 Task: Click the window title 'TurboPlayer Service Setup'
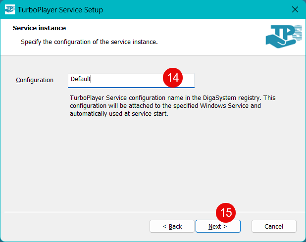[61, 9]
